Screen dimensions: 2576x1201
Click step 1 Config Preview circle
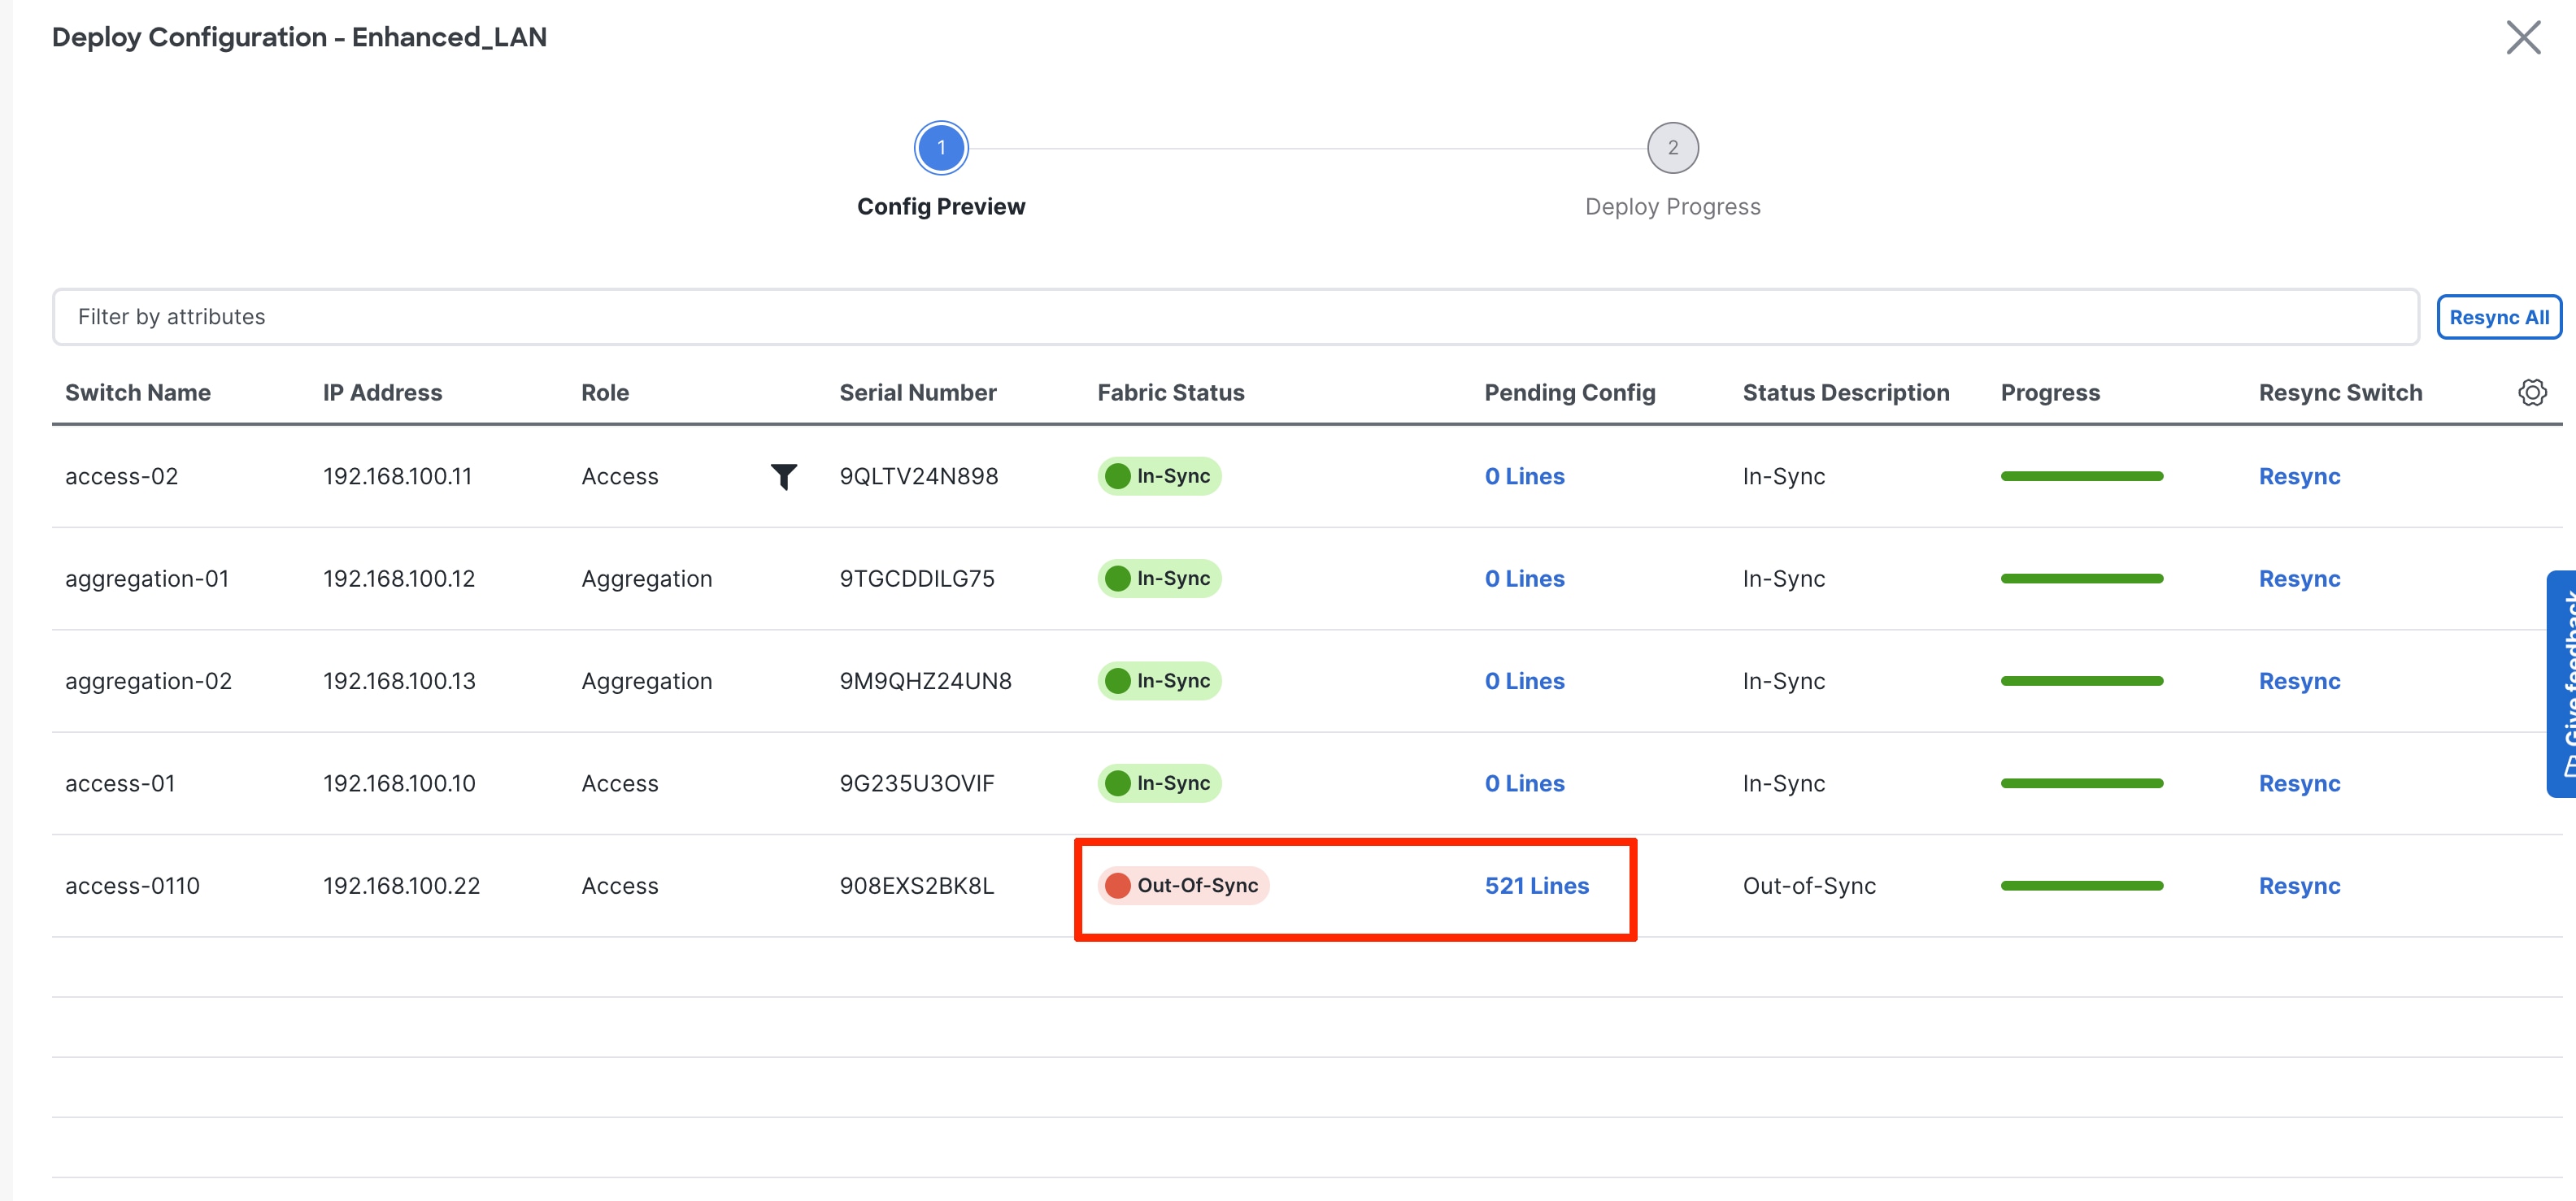click(940, 148)
